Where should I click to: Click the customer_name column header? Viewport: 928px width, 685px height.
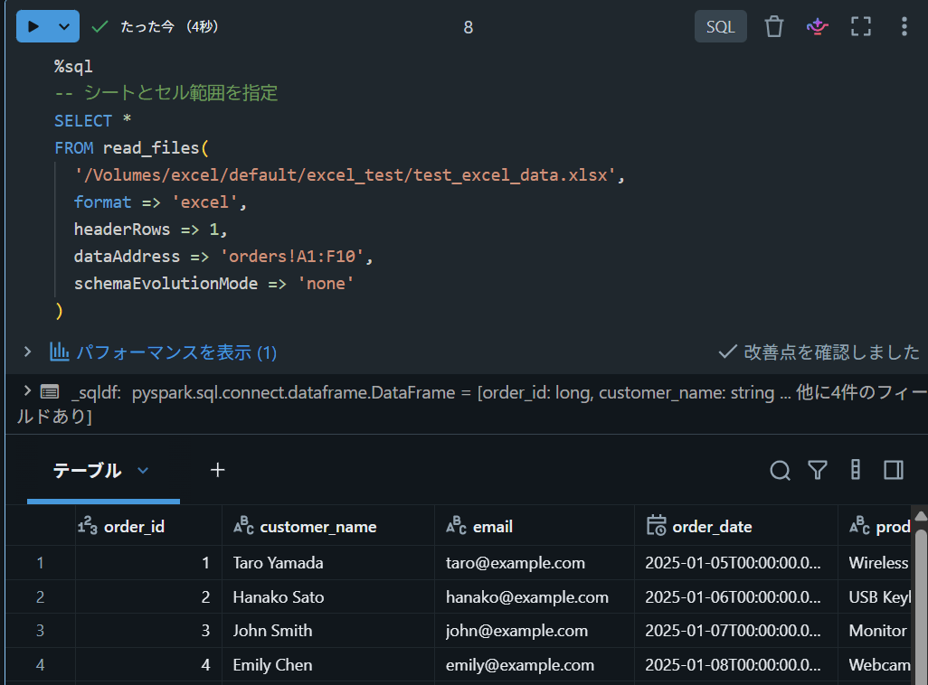tap(317, 527)
